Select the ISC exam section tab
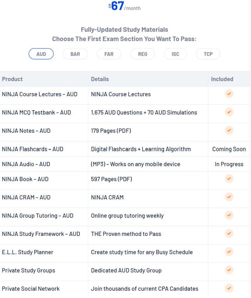 [175, 54]
